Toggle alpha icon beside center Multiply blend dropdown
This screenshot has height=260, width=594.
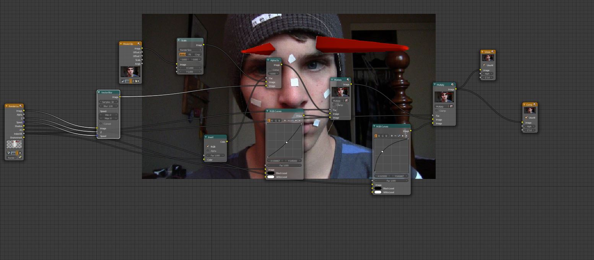click(x=347, y=101)
